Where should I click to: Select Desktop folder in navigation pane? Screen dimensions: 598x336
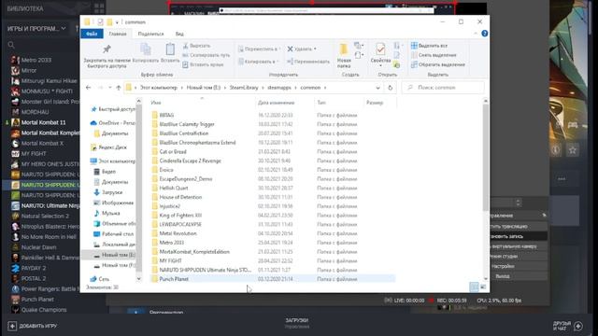pos(114,234)
